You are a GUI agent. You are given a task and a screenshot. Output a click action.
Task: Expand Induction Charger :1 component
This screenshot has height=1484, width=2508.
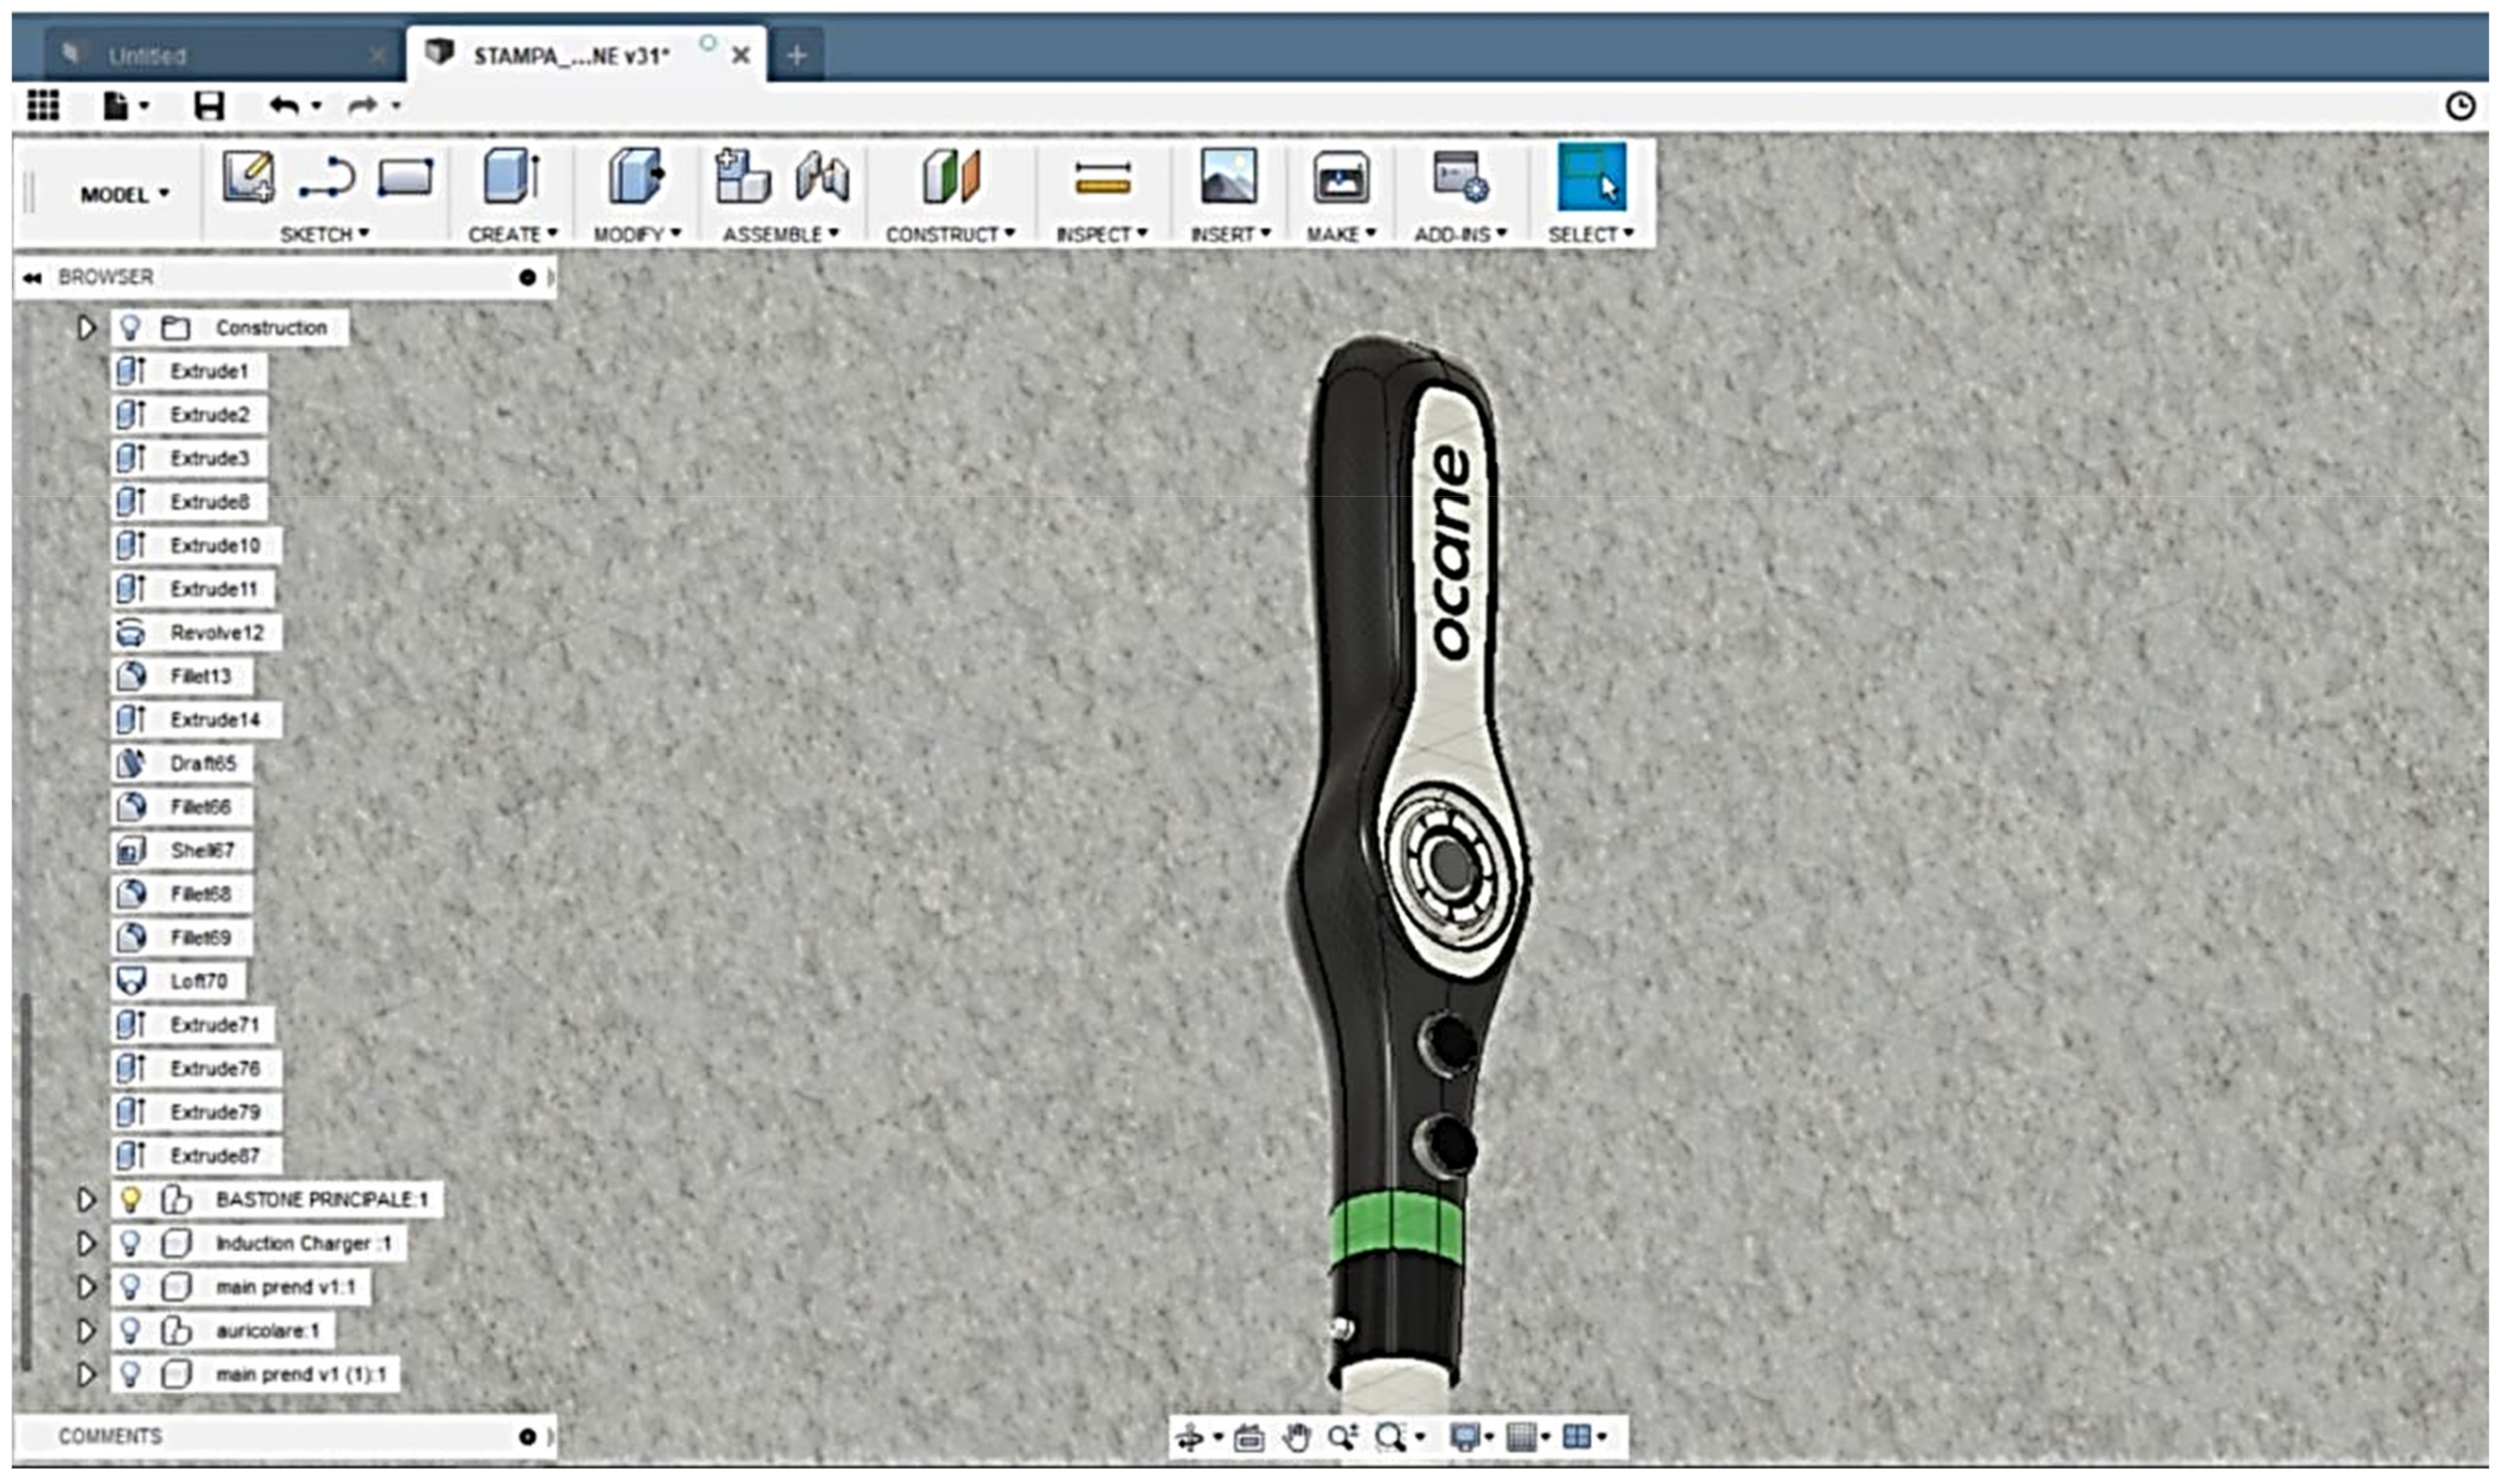86,1243
